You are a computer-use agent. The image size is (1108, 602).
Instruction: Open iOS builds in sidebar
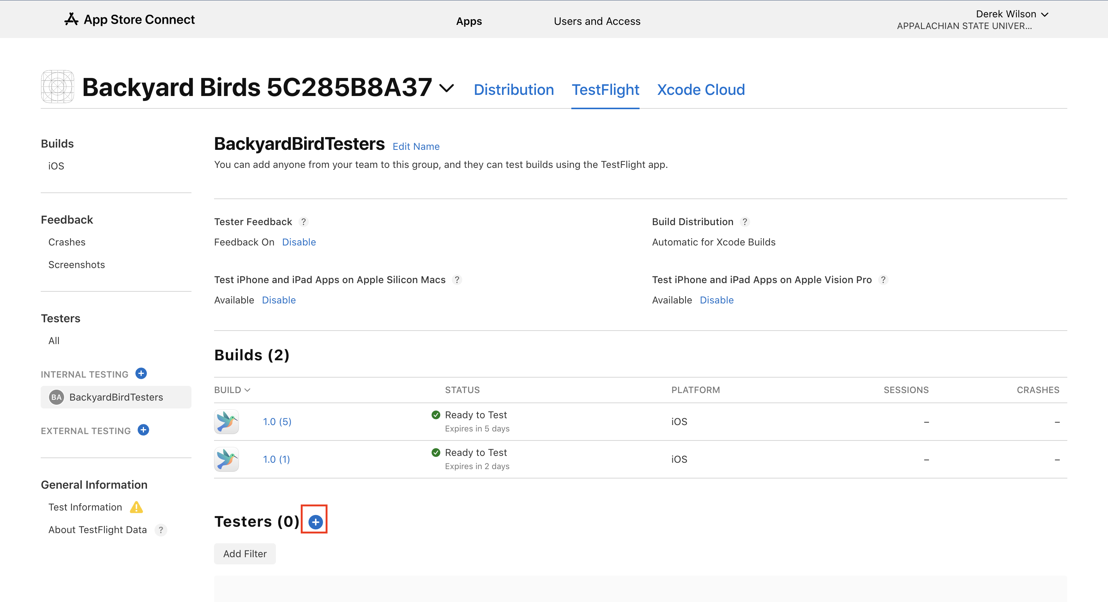coord(56,166)
